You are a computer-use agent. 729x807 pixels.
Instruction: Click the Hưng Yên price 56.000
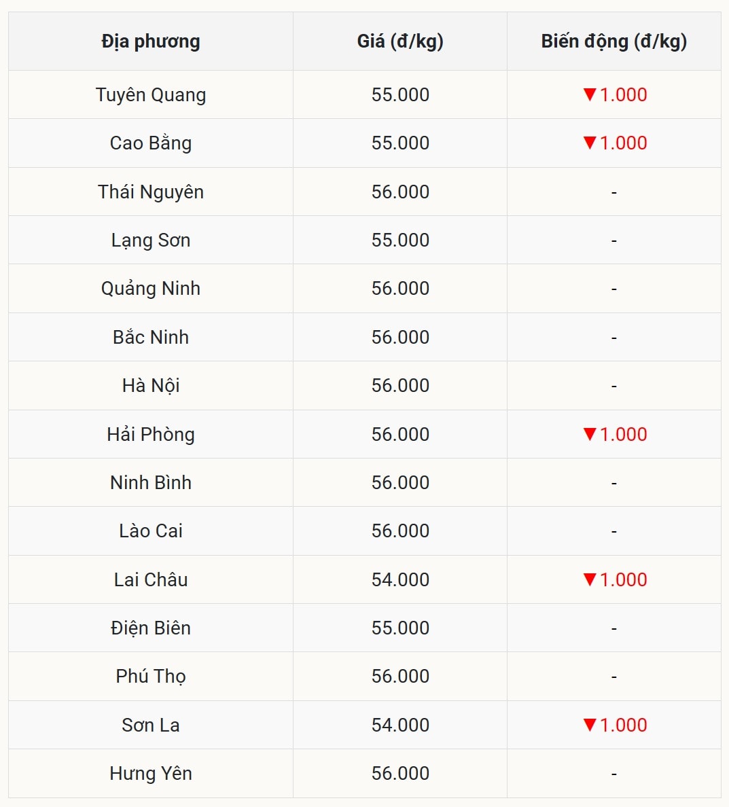400,773
